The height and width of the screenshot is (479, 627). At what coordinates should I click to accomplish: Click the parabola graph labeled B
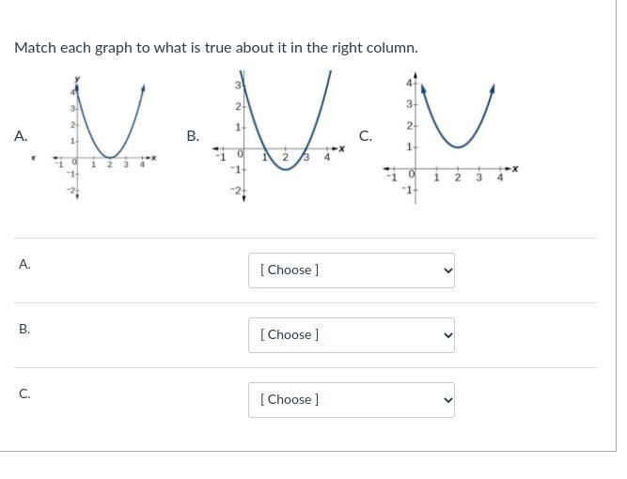(x=279, y=137)
